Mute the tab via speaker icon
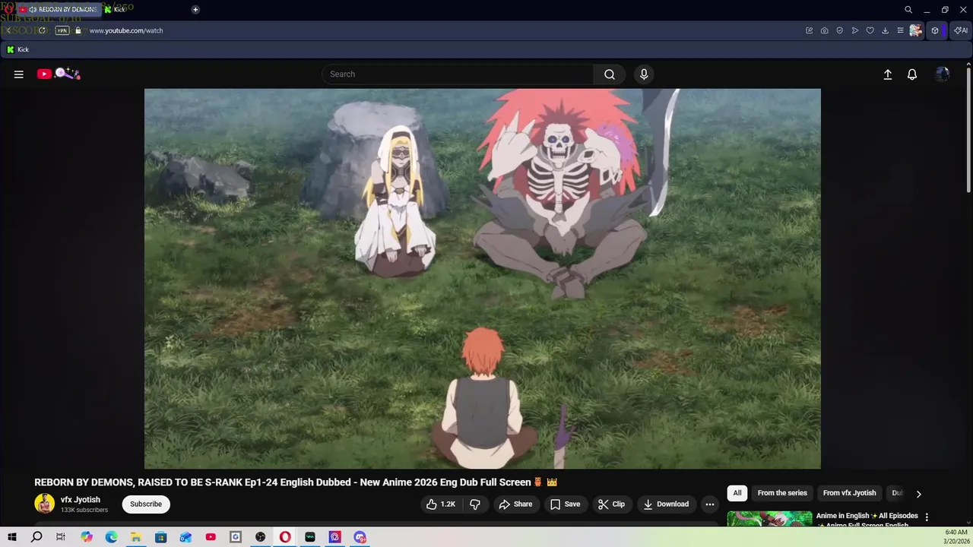 [33, 9]
